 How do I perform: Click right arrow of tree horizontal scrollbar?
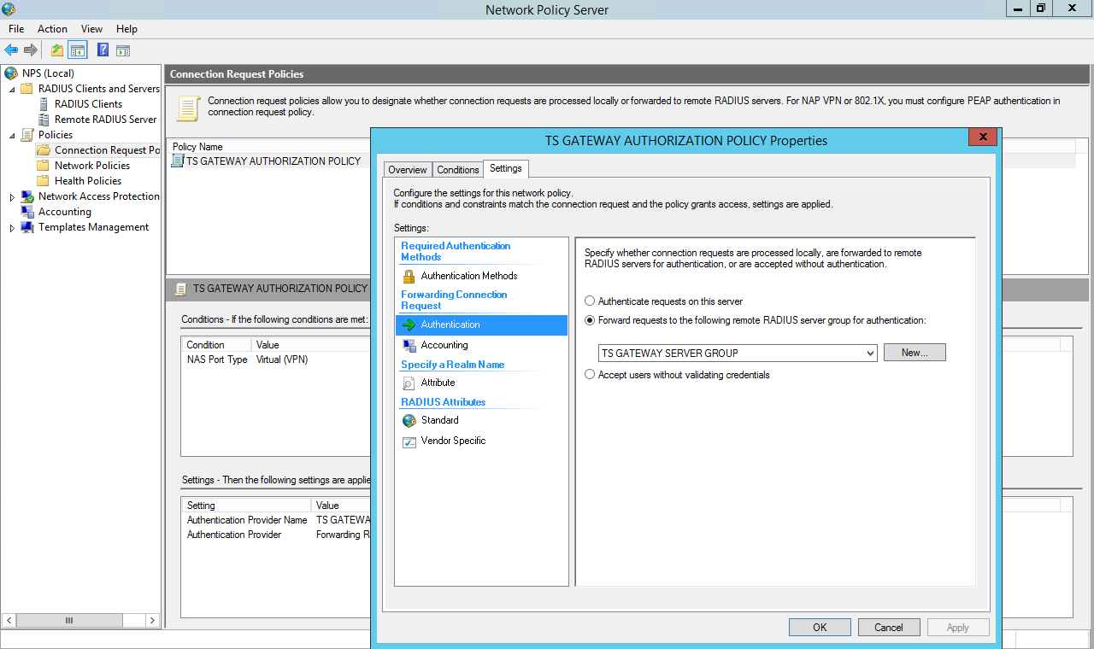(x=152, y=620)
